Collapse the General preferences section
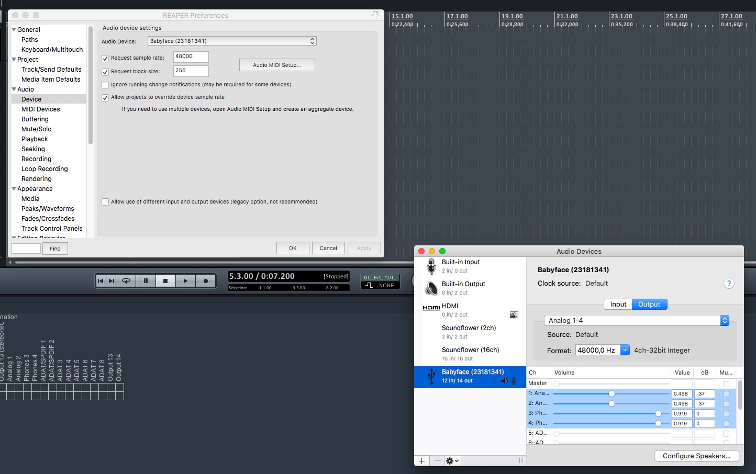This screenshot has width=756, height=474. pyautogui.click(x=14, y=30)
